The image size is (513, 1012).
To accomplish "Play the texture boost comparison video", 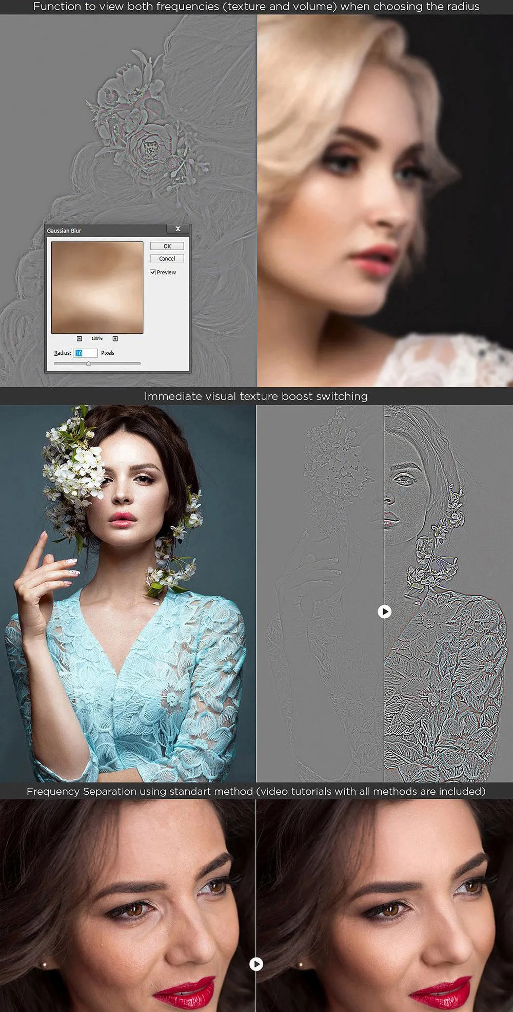I will tap(384, 611).
